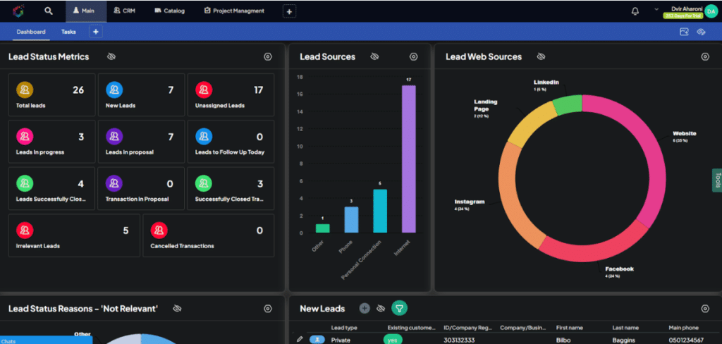Image resolution: width=722 pixels, height=344 pixels.
Task: Open Lead Web Sources settings gear
Action: [705, 56]
